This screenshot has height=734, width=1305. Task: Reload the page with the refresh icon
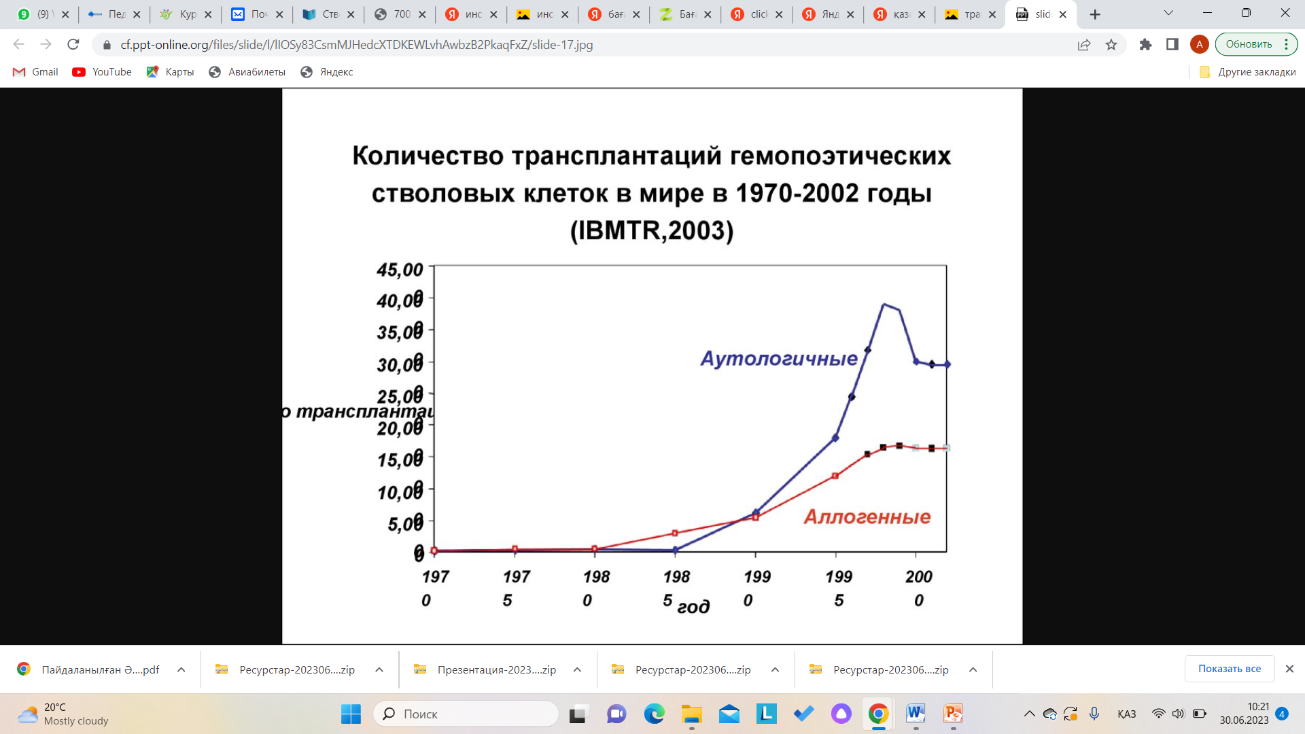coord(73,45)
